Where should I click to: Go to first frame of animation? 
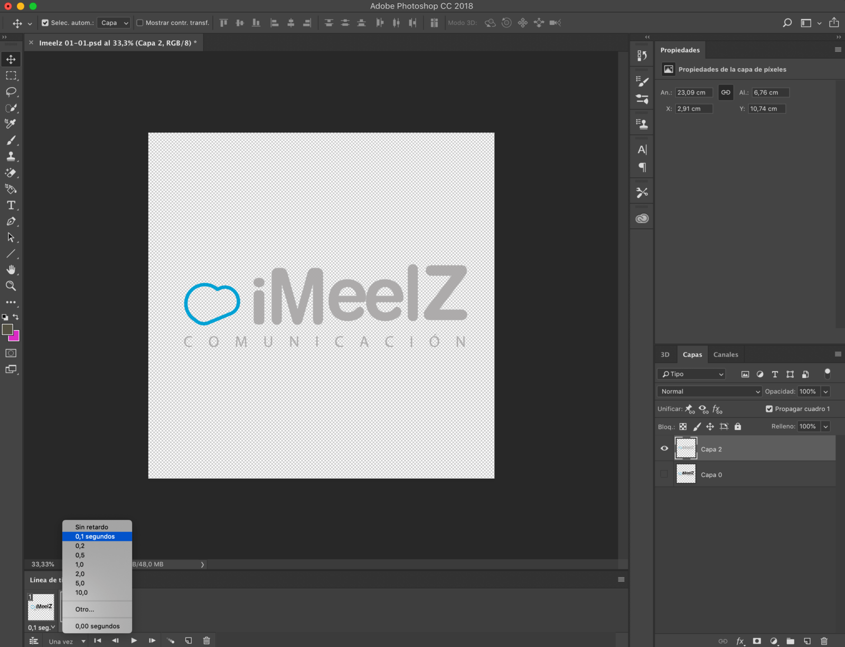[98, 641]
